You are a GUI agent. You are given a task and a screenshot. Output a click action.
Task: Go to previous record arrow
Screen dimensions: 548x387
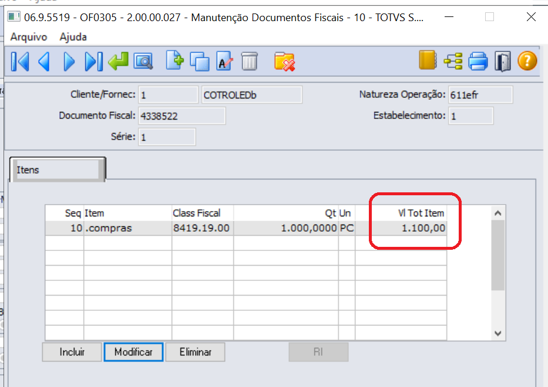pos(44,62)
